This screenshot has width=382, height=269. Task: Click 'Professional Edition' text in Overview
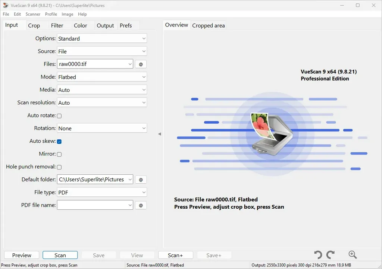tap(325, 79)
